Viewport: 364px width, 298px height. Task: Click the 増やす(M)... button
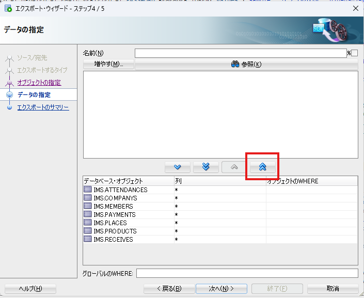(109, 64)
